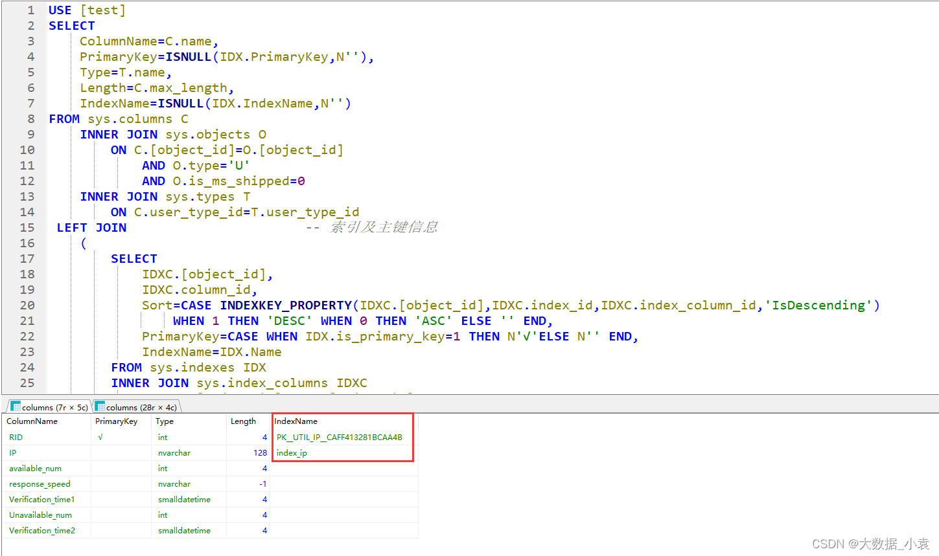This screenshot has height=556, width=939.
Task: Click the open parenthesis on line 16
Action: (x=84, y=243)
